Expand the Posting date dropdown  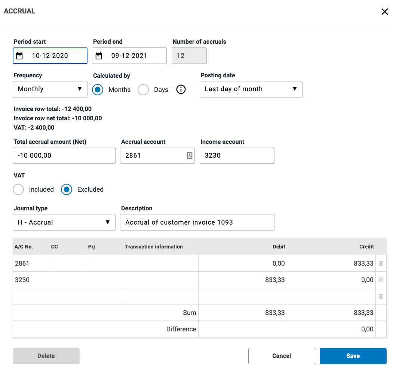click(x=251, y=89)
